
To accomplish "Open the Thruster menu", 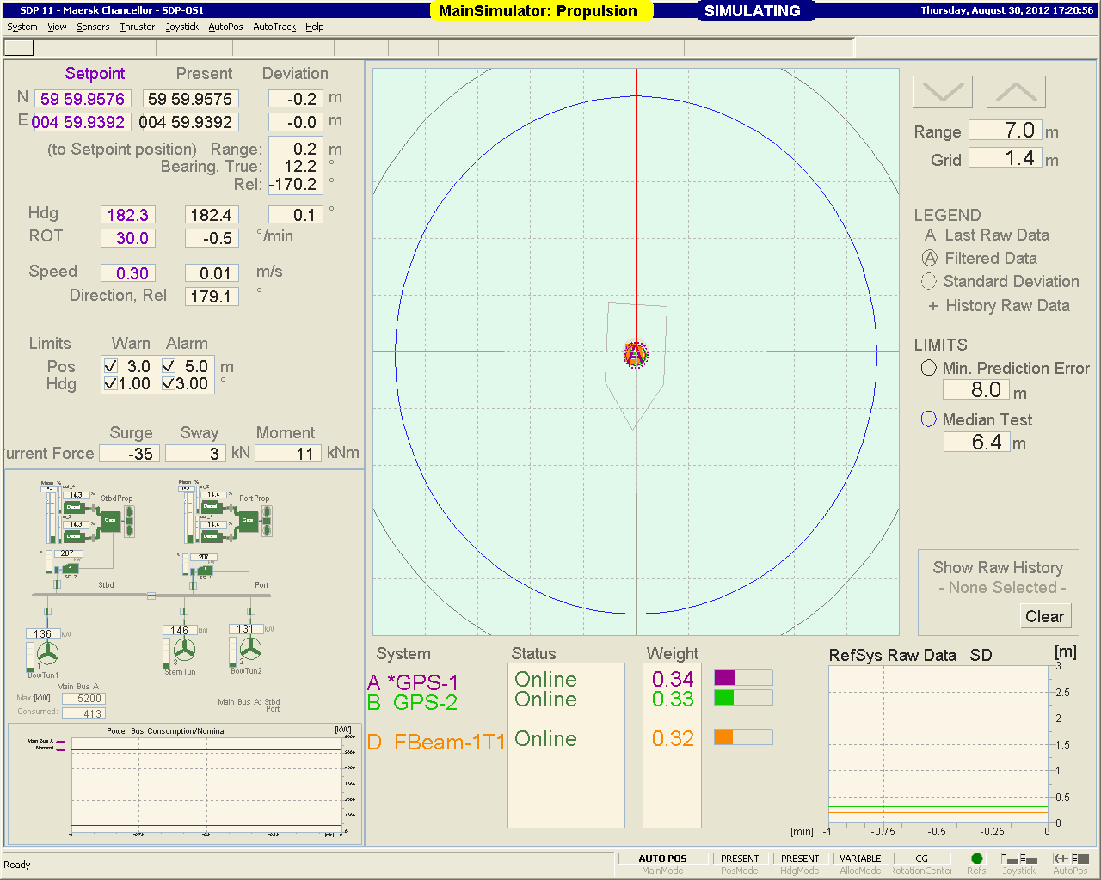I will coord(137,27).
